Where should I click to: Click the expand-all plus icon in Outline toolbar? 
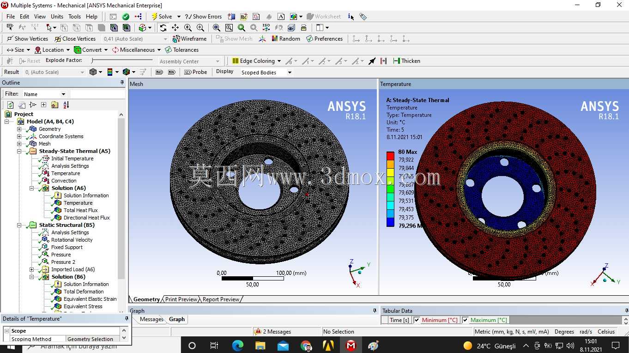click(43, 105)
